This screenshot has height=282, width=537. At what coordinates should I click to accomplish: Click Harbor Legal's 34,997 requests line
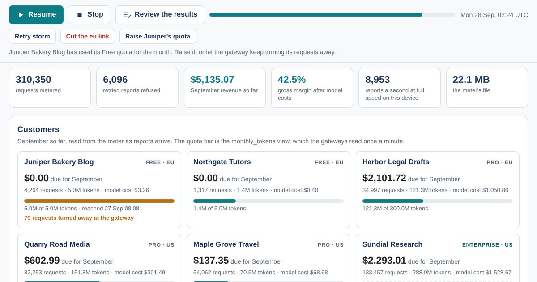[x=435, y=190]
